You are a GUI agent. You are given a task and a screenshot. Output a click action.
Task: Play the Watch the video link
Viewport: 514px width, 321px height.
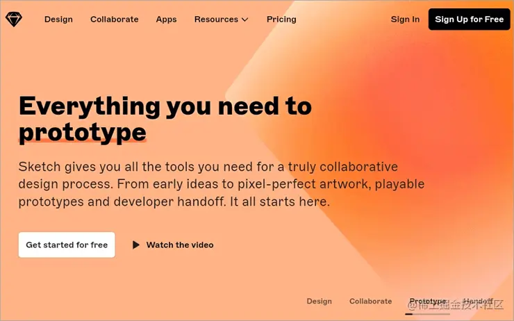click(173, 245)
